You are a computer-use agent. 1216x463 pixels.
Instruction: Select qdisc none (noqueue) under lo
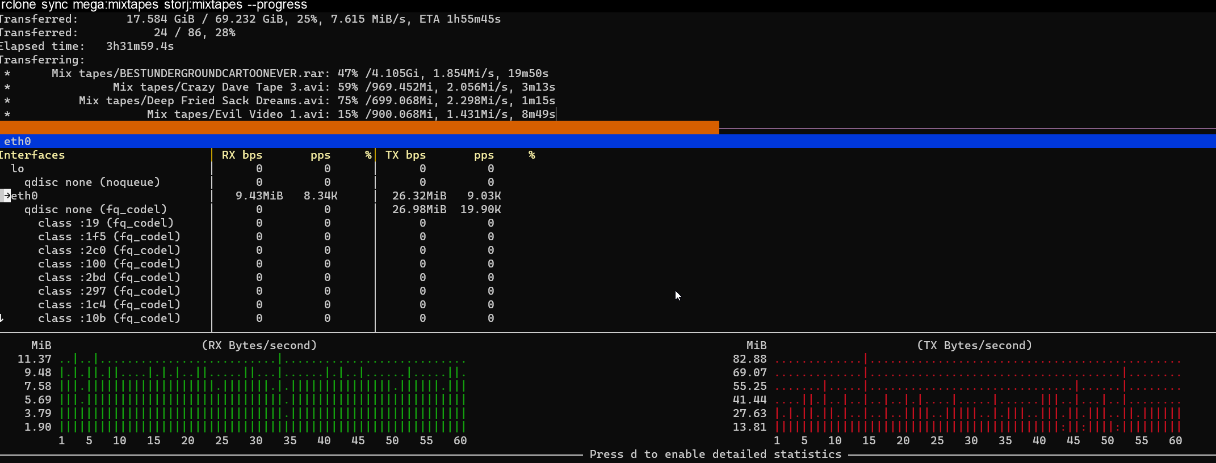pos(92,182)
